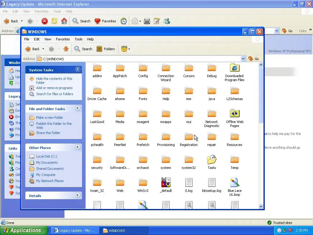Select the bitssetup.log file
Screen dimensions: 313x235
click(x=212, y=185)
